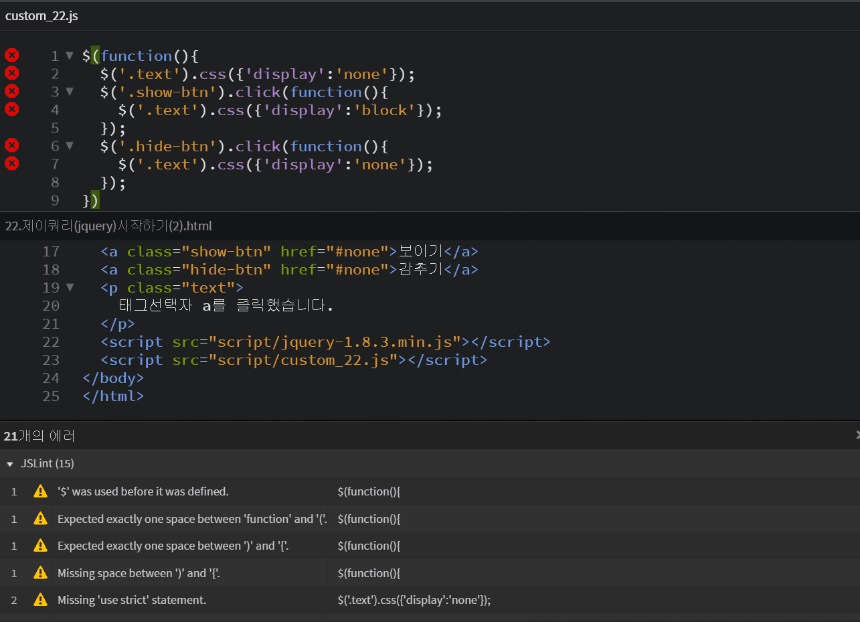Click line number 17 in the HTML editor
Viewport: 860px width, 622px height.
51,252
